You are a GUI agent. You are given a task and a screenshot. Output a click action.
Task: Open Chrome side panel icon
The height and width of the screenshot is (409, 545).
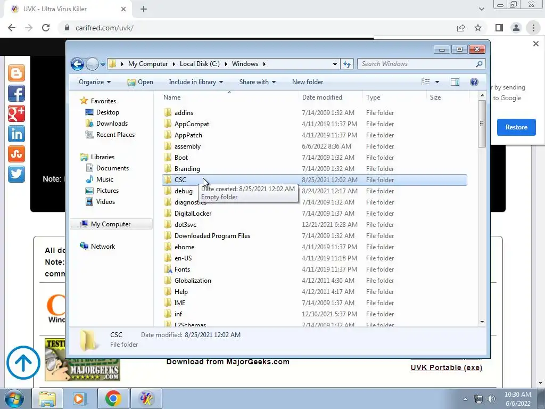coord(499,28)
